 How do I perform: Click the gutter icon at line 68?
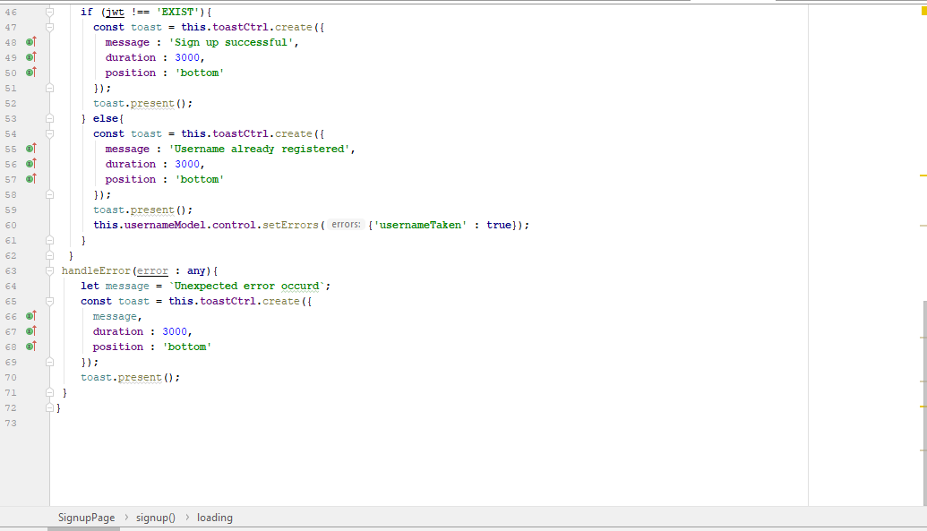pyautogui.click(x=31, y=347)
